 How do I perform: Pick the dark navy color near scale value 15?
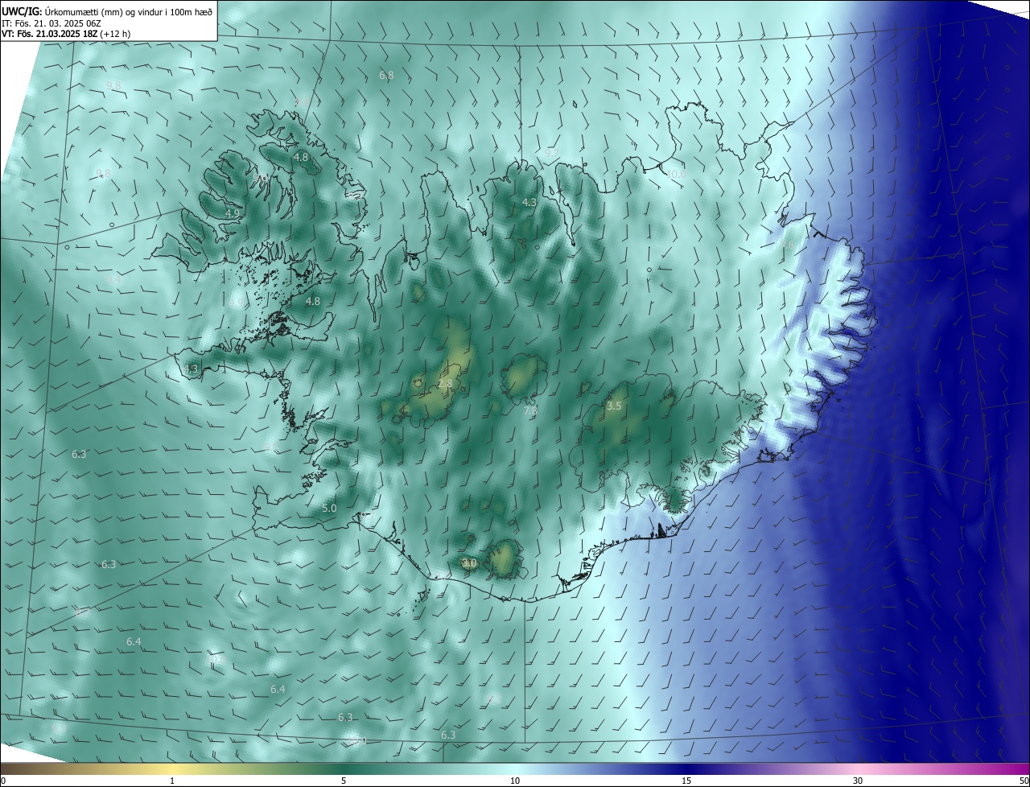pos(686,768)
